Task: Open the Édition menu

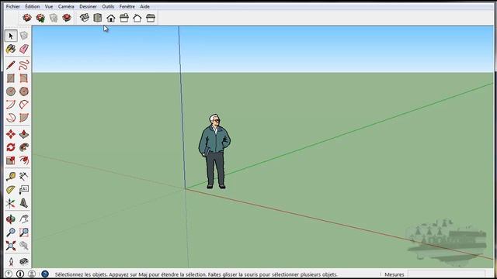Action: pyautogui.click(x=33, y=6)
